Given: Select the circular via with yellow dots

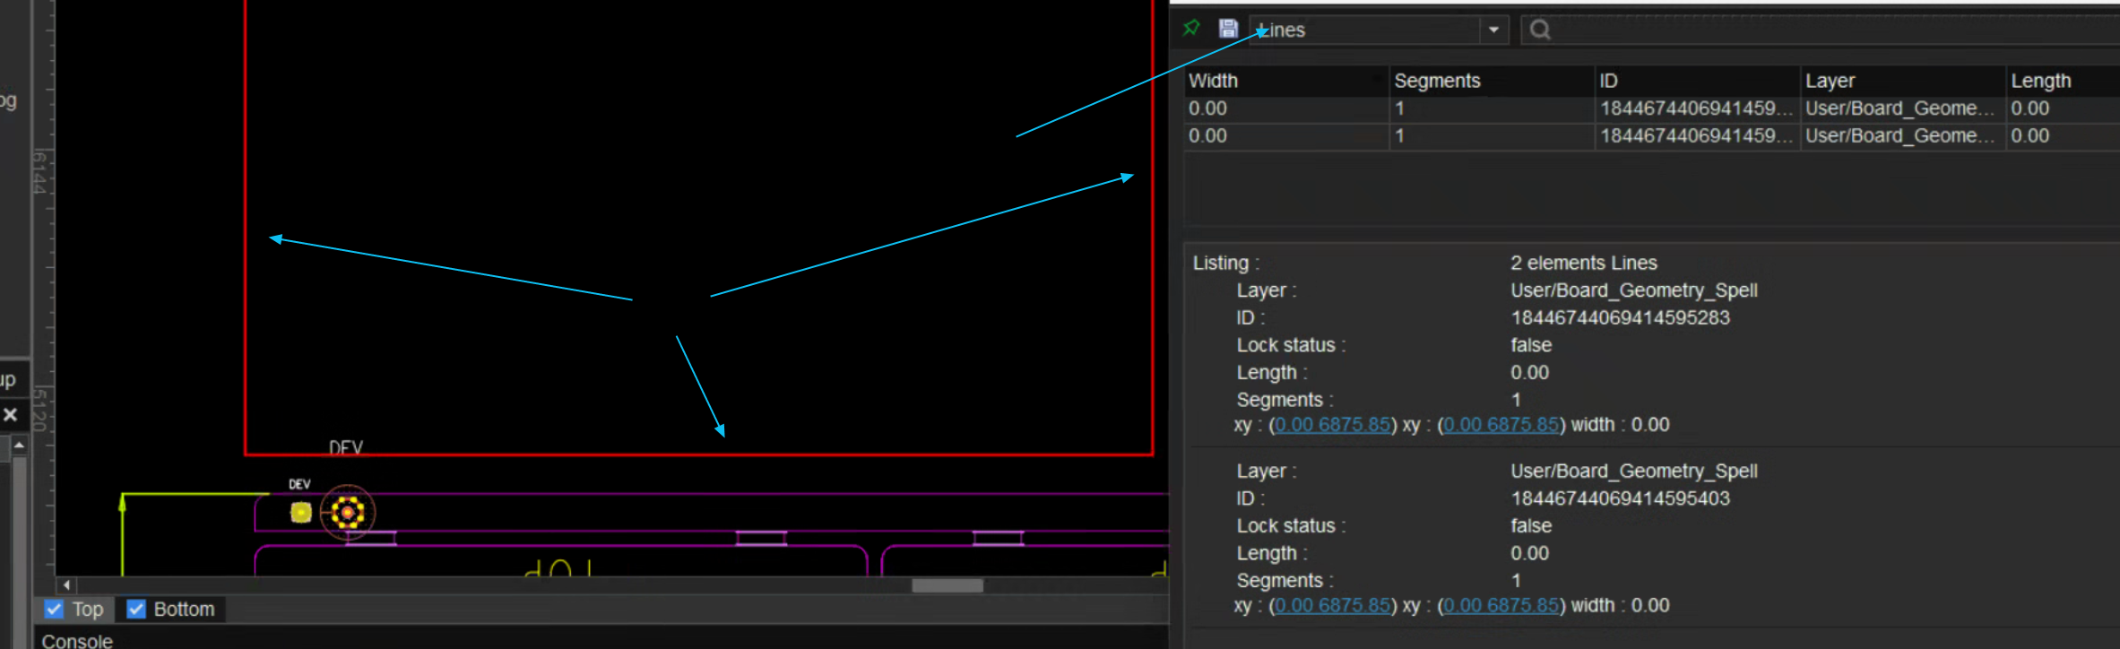Looking at the screenshot, I should [x=348, y=513].
